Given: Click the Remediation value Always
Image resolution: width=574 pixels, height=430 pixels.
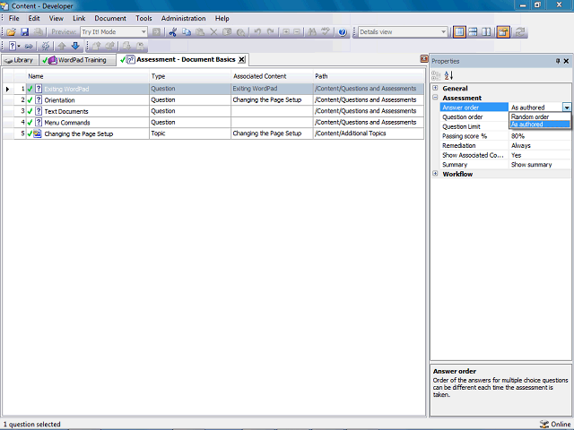Looking at the screenshot, I should (540, 145).
